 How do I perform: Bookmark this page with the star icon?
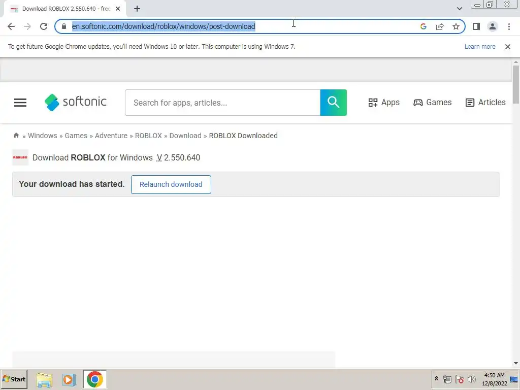point(456,26)
